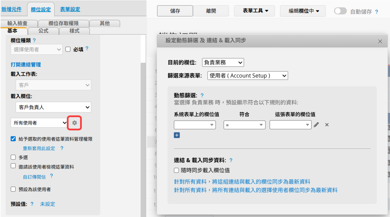The height and width of the screenshot is (217, 390).
Task: Expand the 目前的欄位 dropdown
Action: click(x=223, y=62)
